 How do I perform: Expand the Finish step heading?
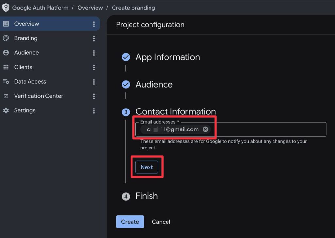click(147, 196)
